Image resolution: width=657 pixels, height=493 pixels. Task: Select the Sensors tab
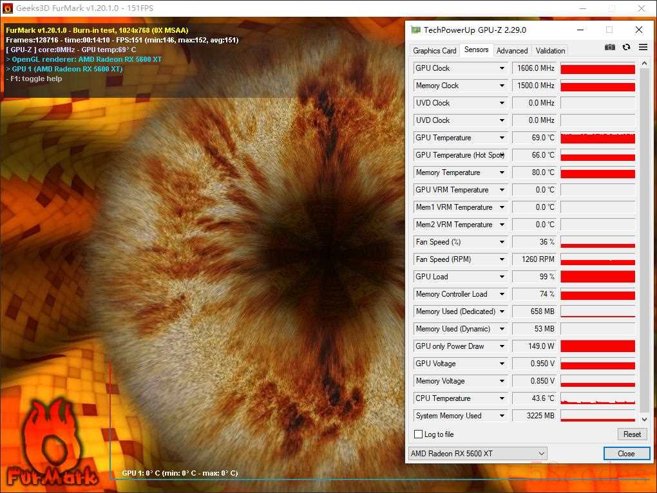pyautogui.click(x=477, y=50)
